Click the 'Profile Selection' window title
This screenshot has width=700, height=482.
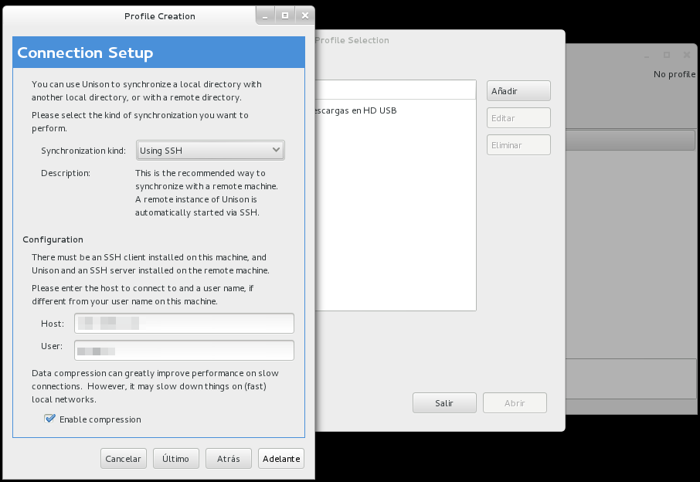352,40
